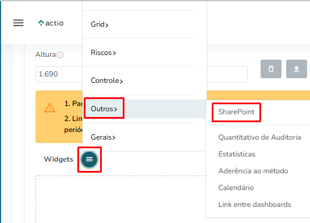Click the upload arrow button
This screenshot has height=223, width=310.
pos(297,69)
